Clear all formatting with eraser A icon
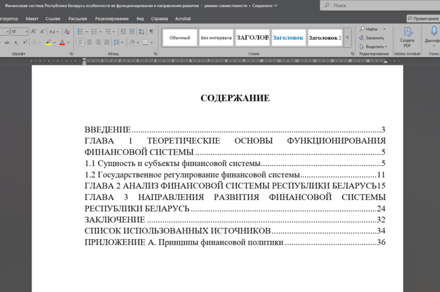The height and width of the screenshot is (292, 440). tap(67, 31)
